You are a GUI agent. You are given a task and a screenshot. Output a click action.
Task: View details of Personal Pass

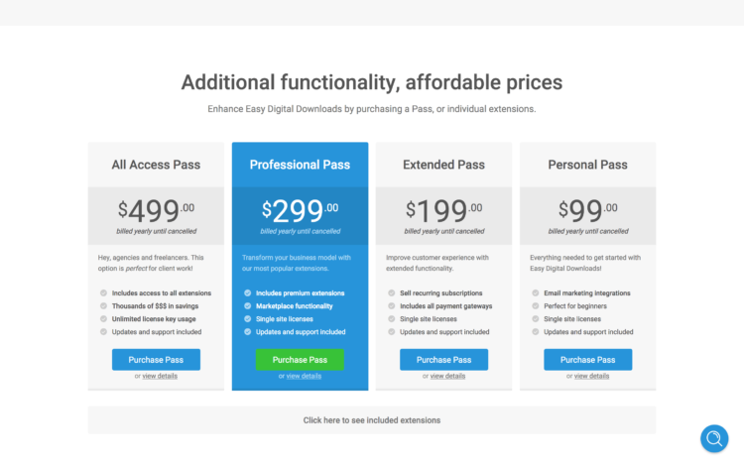pyautogui.click(x=591, y=376)
